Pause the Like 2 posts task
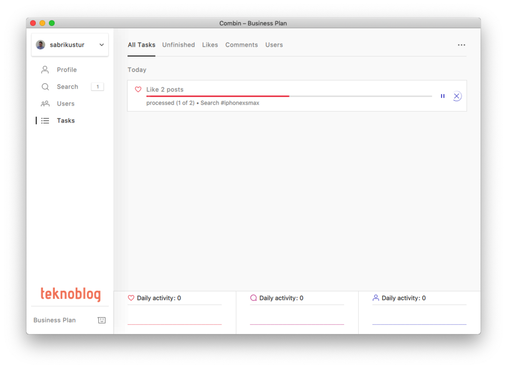Viewport: 507px width, 369px height. tap(443, 96)
